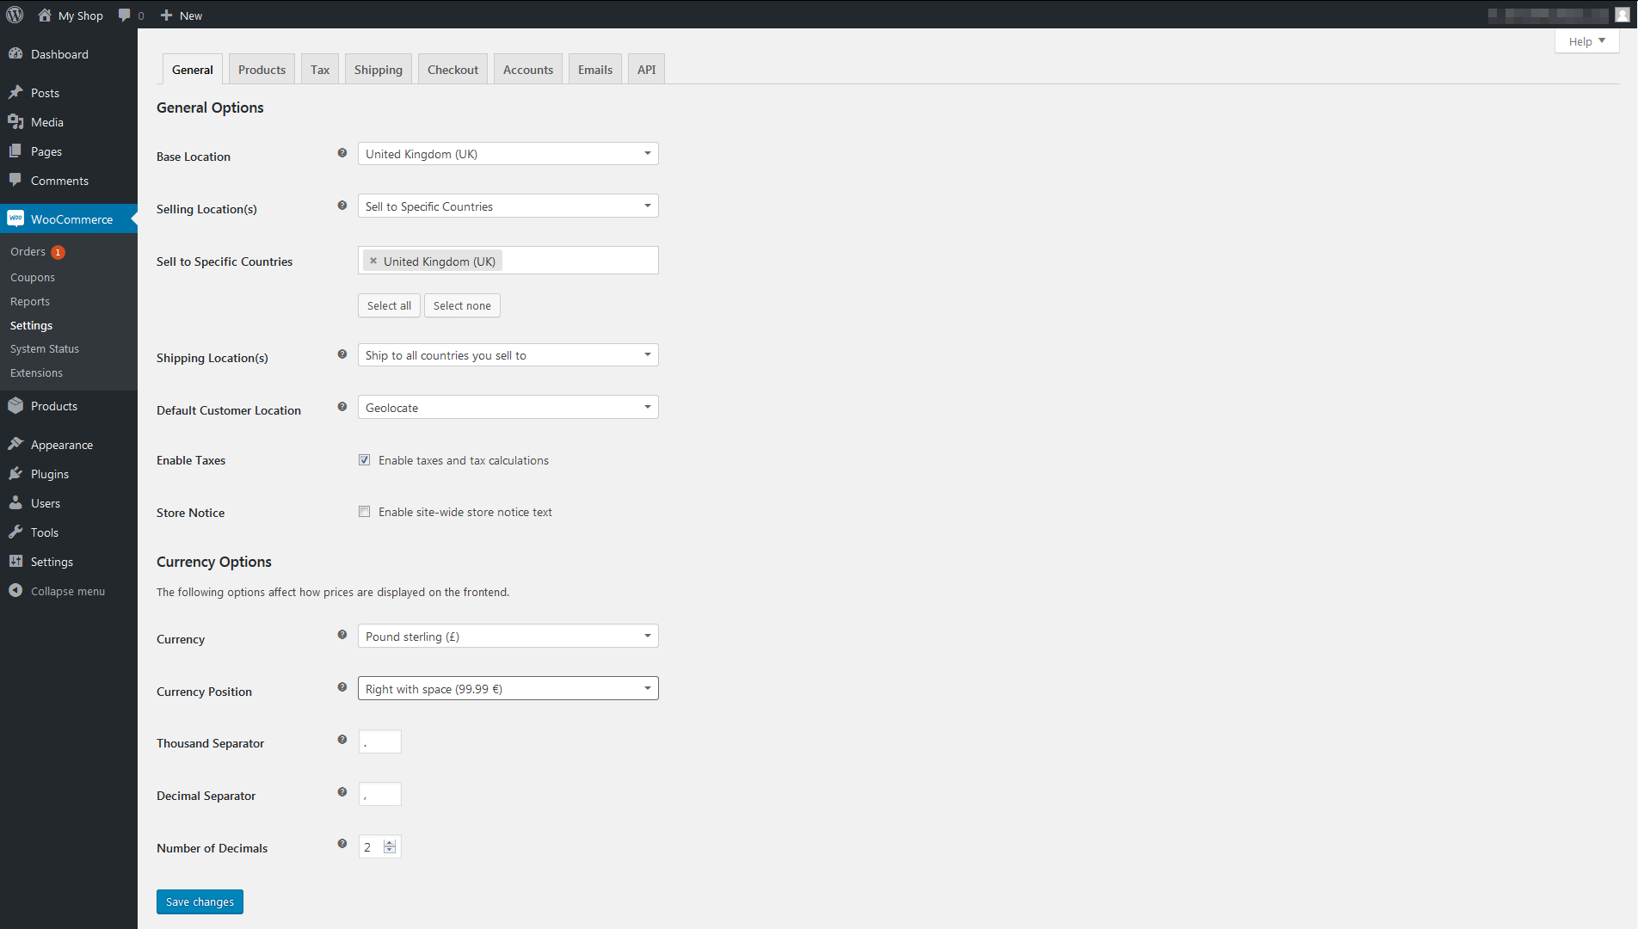Select the General tab
Screen dimensions: 1638x929
(193, 70)
